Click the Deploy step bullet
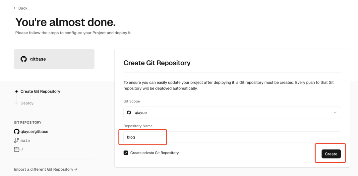This screenshot has height=176, width=358. [x=17, y=103]
